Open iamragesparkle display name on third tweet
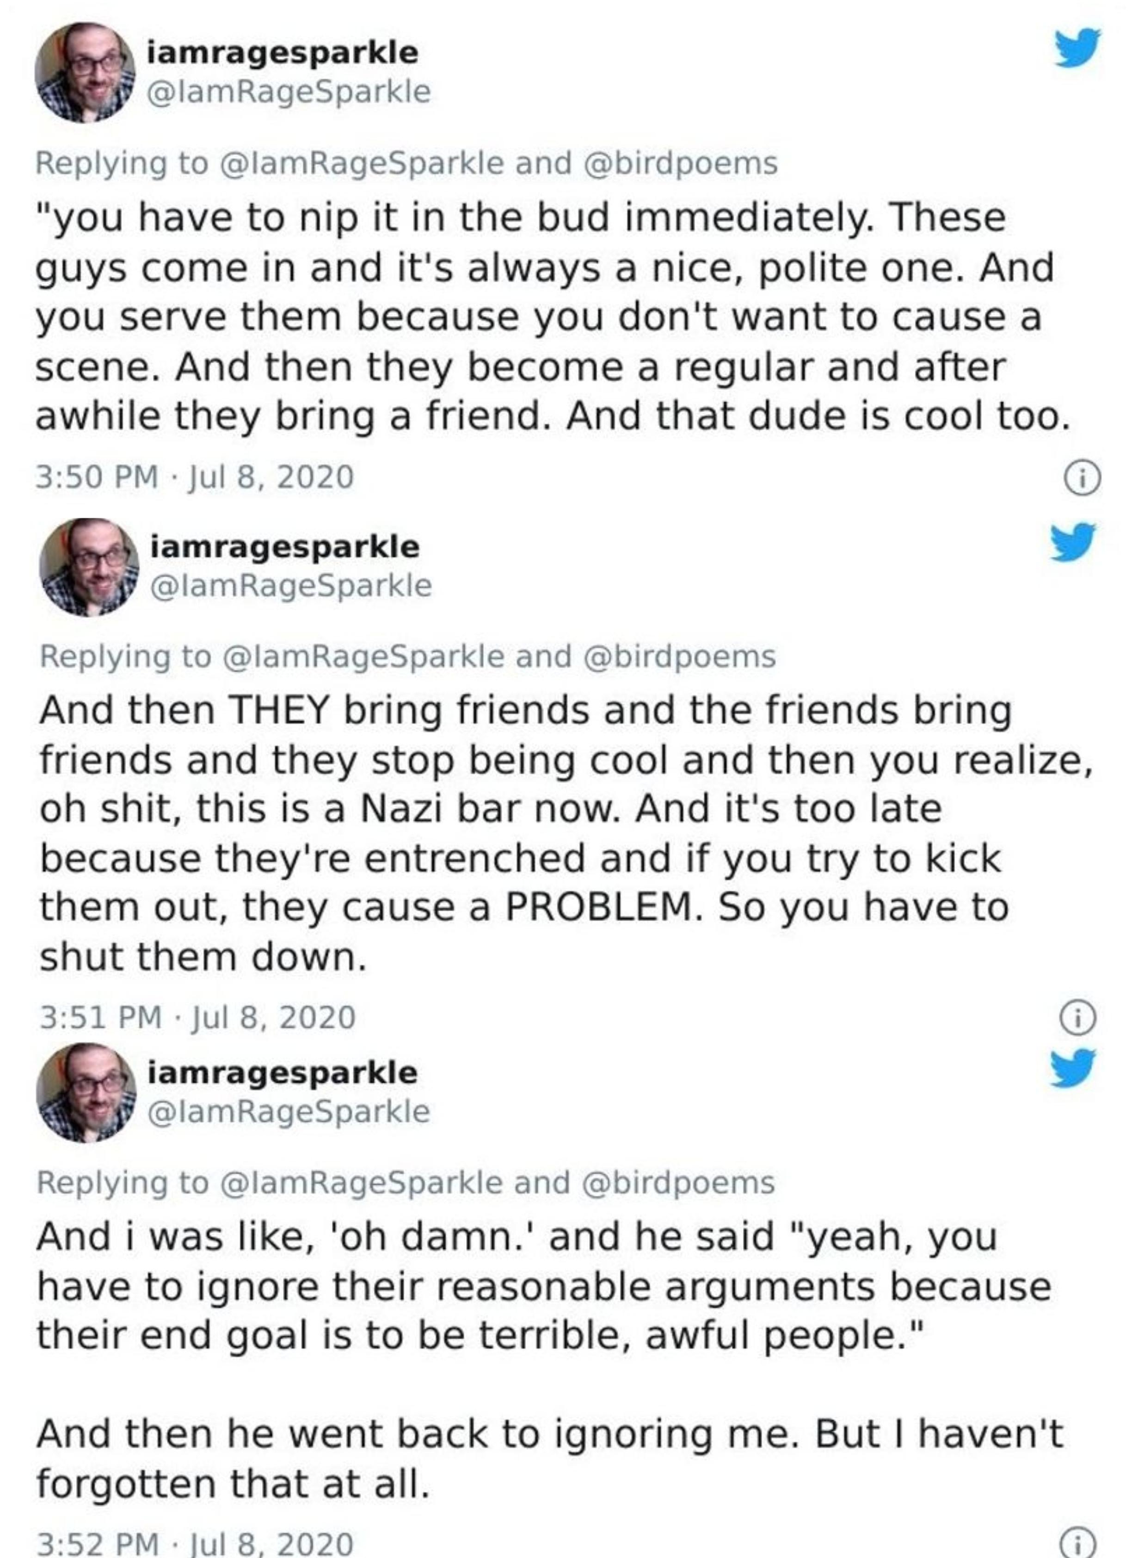Screen dimensions: 1138x1558 point(283,1073)
